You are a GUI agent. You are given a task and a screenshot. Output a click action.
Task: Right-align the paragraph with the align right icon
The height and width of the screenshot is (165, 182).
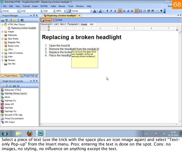128,11
